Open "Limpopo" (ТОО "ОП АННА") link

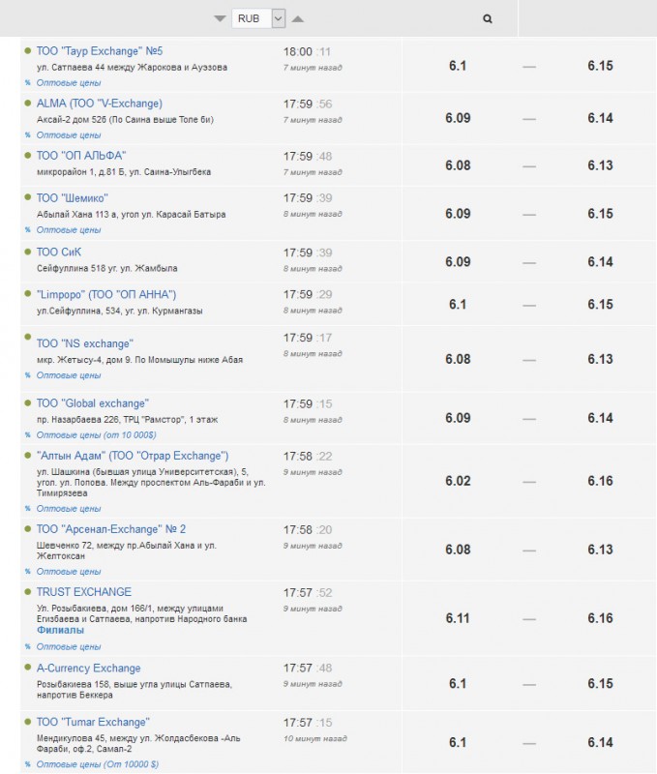105,294
